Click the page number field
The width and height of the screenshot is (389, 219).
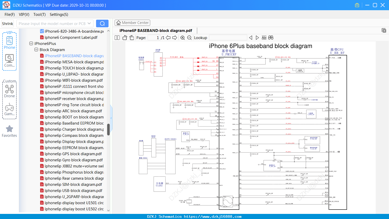154,38
